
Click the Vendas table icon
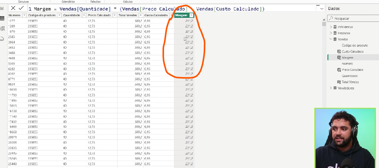point(335,39)
